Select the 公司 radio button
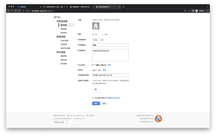Screen dimensions: 216x136 pos(103,34)
